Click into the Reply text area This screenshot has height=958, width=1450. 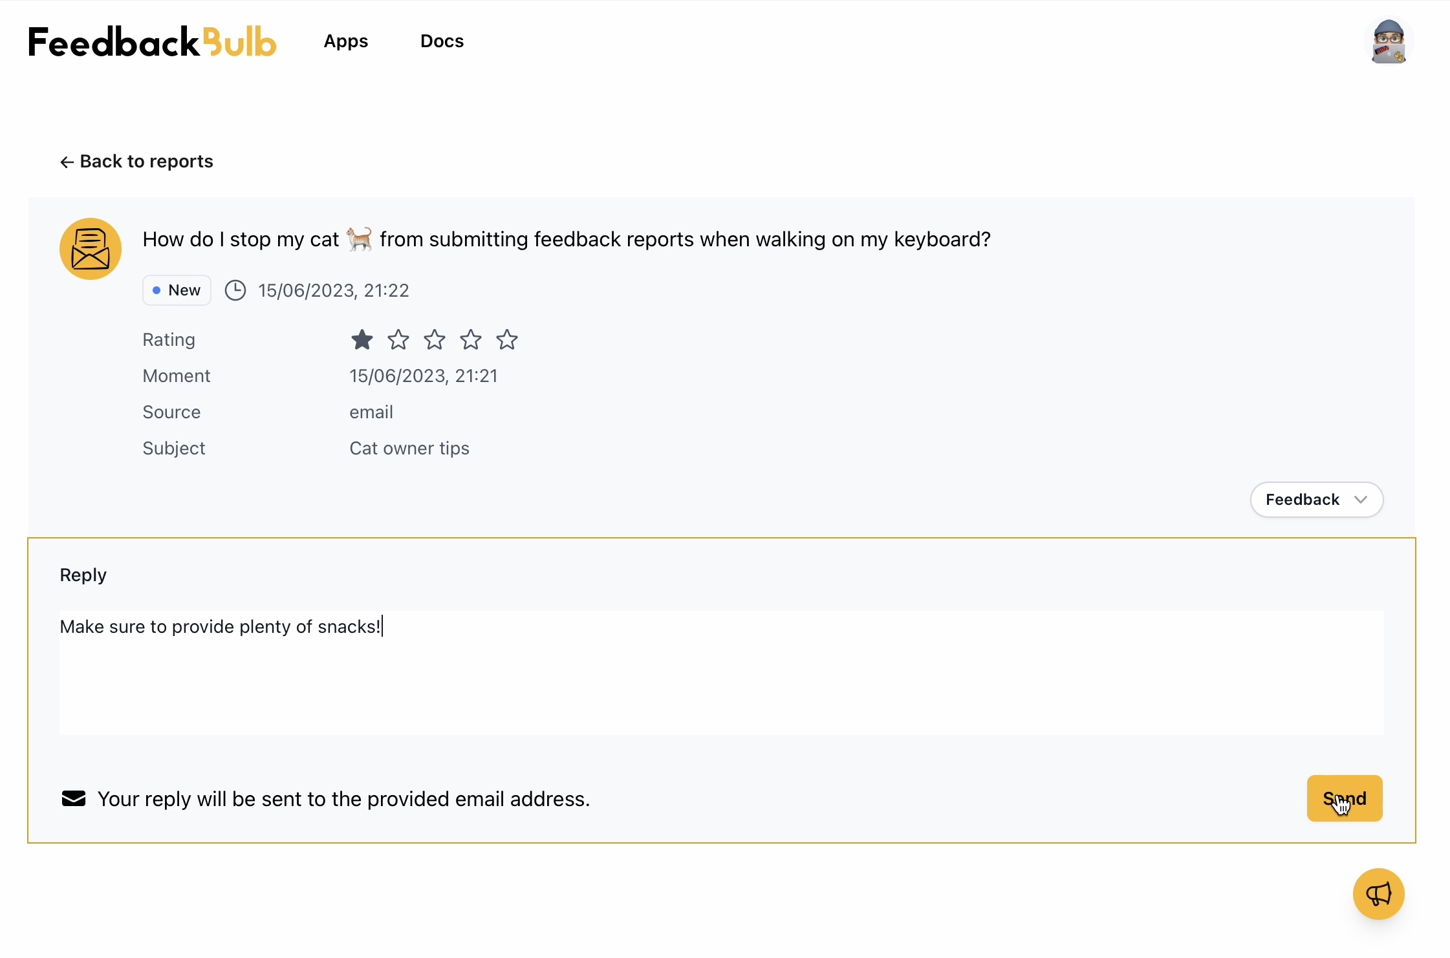click(721, 672)
